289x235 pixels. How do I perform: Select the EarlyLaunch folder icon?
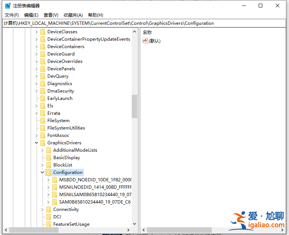(x=43, y=98)
